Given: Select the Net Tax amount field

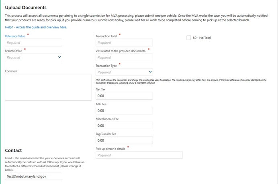Looking at the screenshot, I should pyautogui.click(x=124, y=96).
